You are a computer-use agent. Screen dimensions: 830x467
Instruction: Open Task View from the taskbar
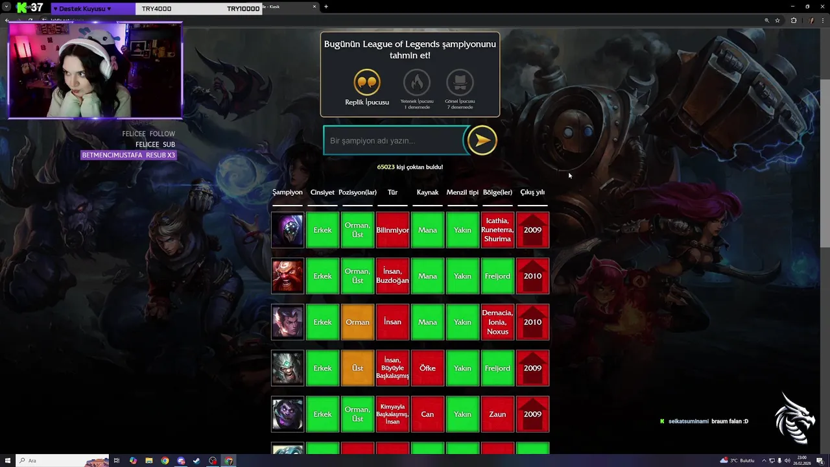pyautogui.click(x=117, y=461)
